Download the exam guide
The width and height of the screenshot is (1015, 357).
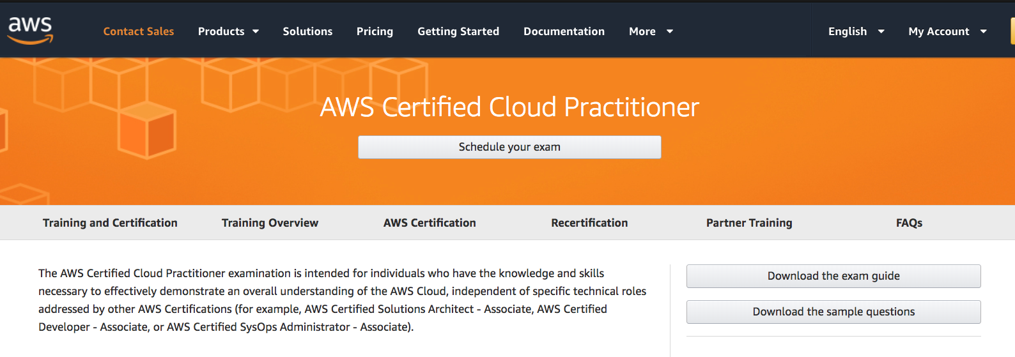[x=833, y=276]
